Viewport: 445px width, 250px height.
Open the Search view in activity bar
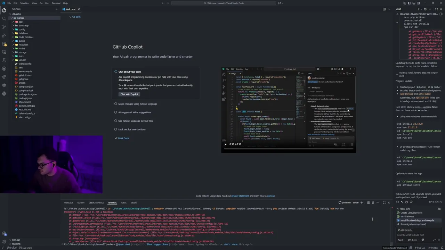coord(4,18)
